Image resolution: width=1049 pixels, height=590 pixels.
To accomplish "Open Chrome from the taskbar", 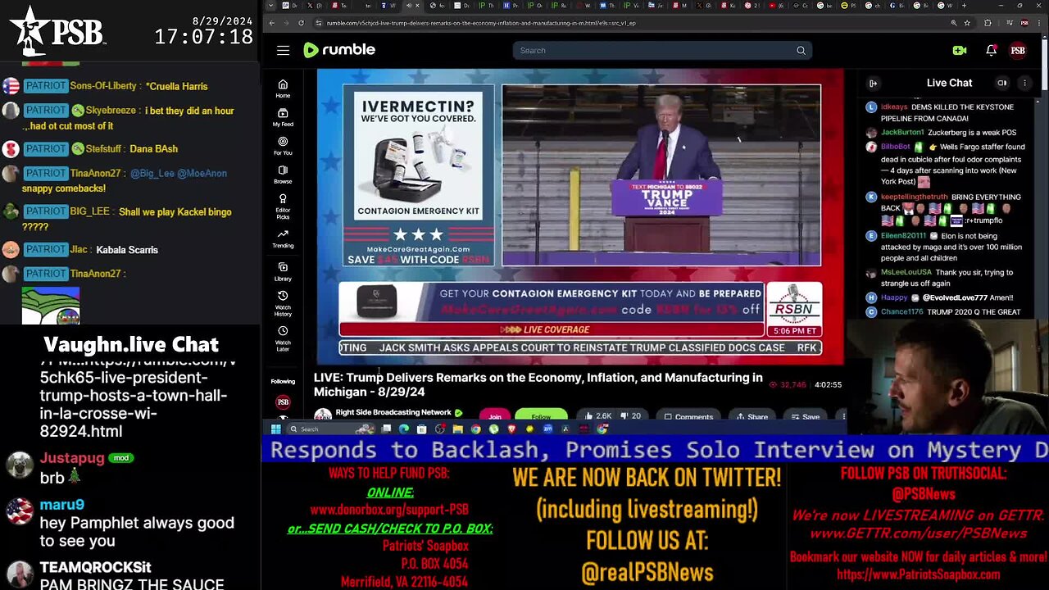I will (x=475, y=429).
